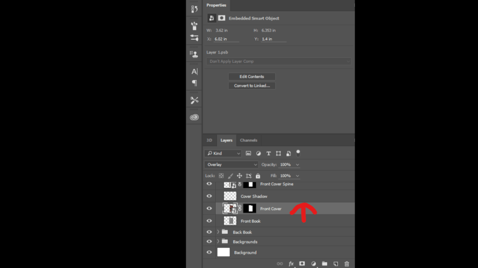478x268 pixels.
Task: Click the X position input field
Action: pyautogui.click(x=226, y=39)
